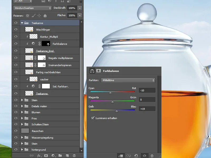Hide the Wischfinger layer
Image resolution: width=211 pixels, height=158 pixels.
(16, 29)
